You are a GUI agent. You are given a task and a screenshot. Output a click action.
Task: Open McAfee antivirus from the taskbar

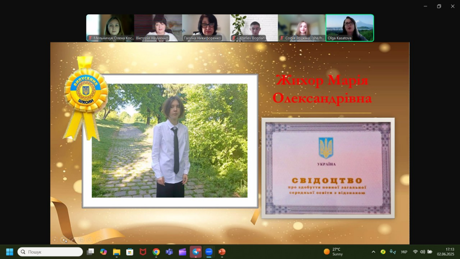(x=143, y=252)
